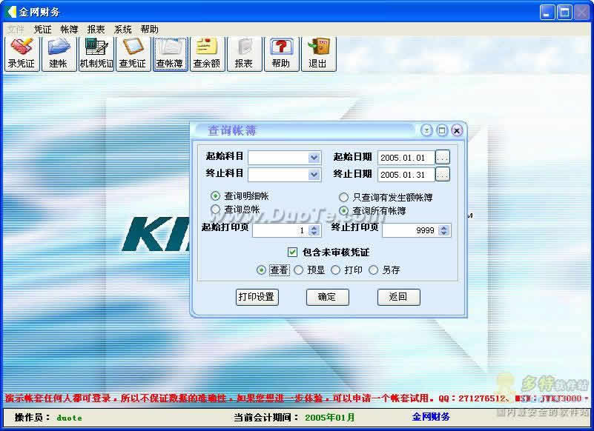
Task: Click the blue 金网财务 status bar text
Action: [x=431, y=417]
